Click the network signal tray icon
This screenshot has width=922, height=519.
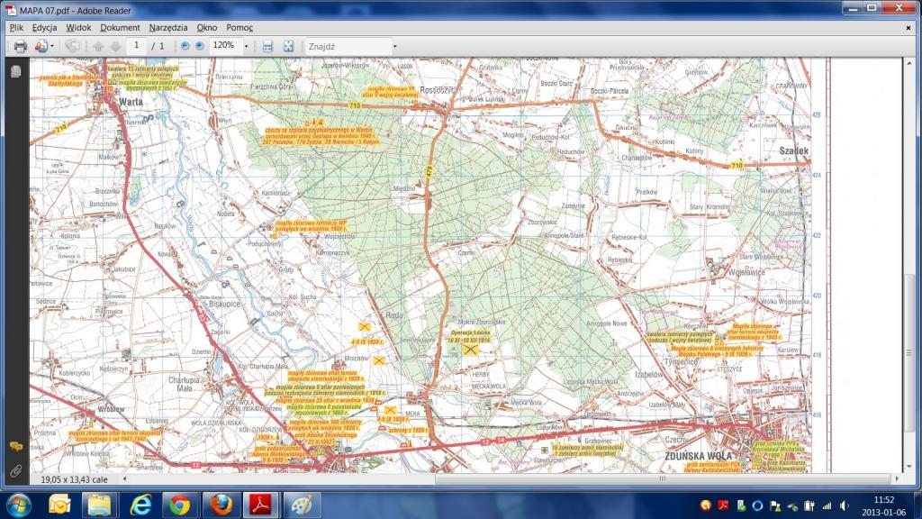(827, 505)
